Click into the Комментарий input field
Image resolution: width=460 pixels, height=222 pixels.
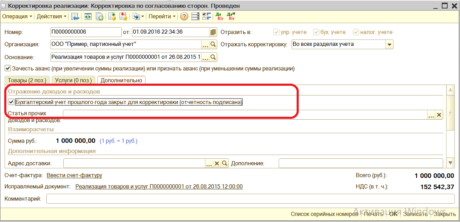click(x=250, y=199)
